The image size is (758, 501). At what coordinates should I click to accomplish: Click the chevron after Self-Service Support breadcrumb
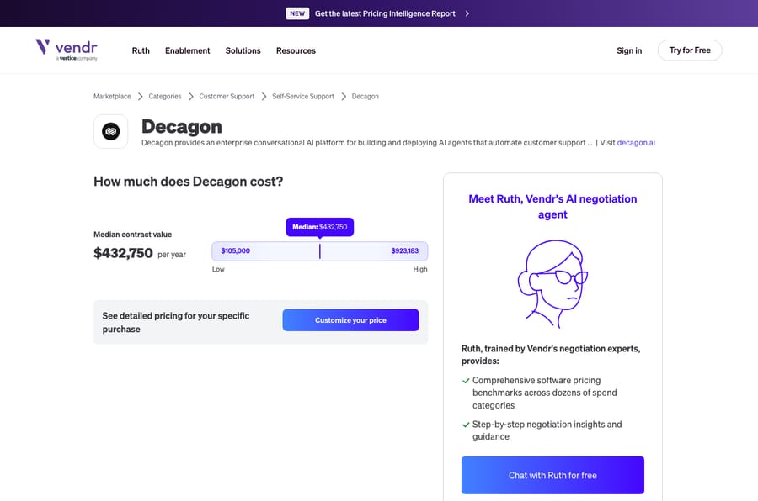344,97
